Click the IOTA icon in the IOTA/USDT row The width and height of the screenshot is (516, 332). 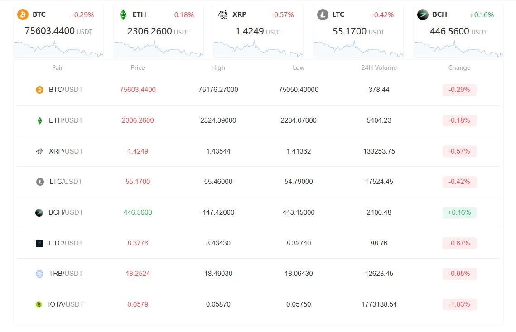[39, 304]
